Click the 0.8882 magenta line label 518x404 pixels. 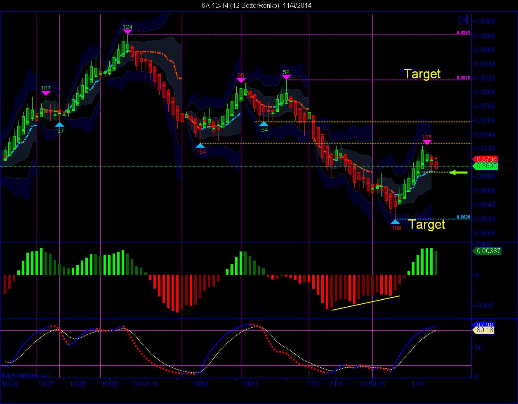[464, 33]
